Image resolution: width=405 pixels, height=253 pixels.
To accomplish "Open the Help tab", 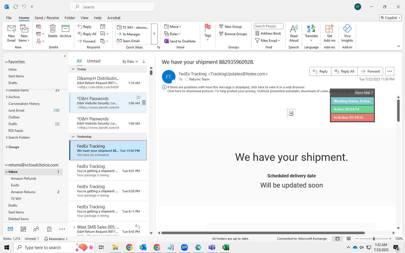I will click(x=98, y=18).
